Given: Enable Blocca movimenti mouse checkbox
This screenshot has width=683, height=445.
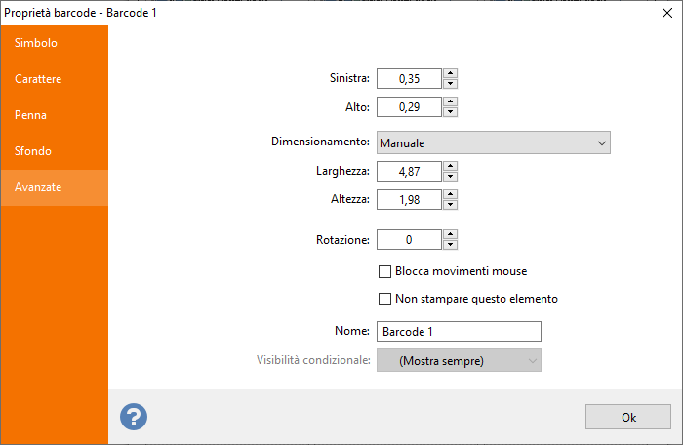Looking at the screenshot, I should pos(384,271).
